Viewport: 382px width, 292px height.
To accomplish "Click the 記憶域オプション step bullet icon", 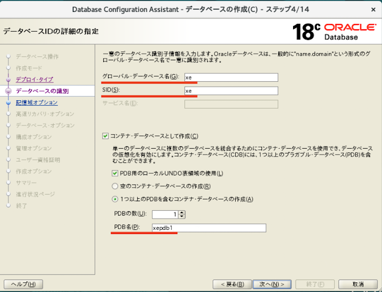I will (x=8, y=103).
